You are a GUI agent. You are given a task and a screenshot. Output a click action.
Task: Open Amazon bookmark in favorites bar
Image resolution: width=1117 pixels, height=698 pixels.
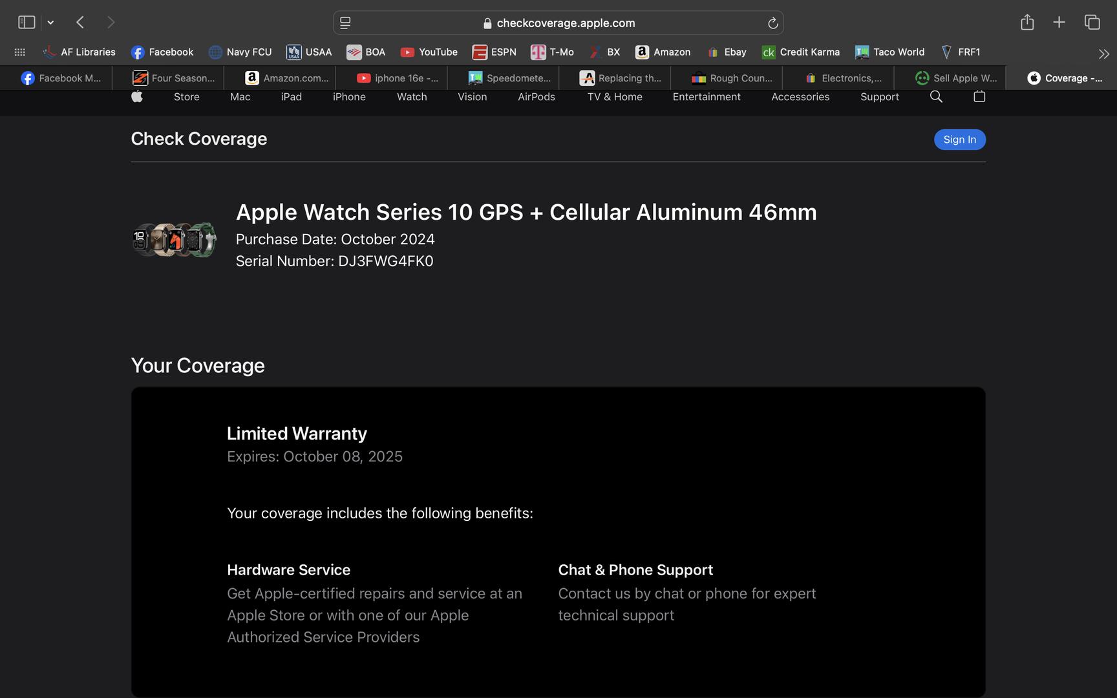(663, 52)
